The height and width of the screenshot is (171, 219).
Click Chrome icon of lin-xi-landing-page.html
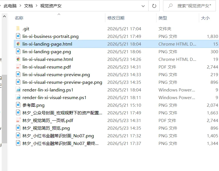tap(18, 44)
